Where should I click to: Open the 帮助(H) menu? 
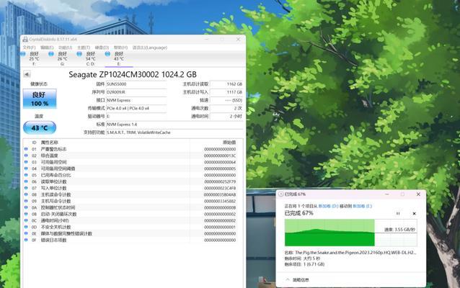pos(120,48)
